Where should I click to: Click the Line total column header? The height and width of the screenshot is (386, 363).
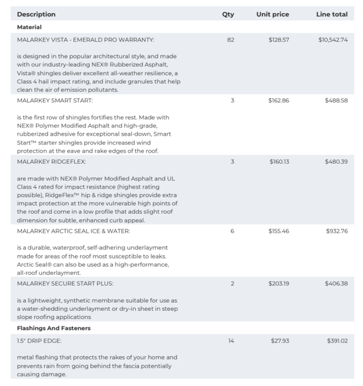pos(331,15)
